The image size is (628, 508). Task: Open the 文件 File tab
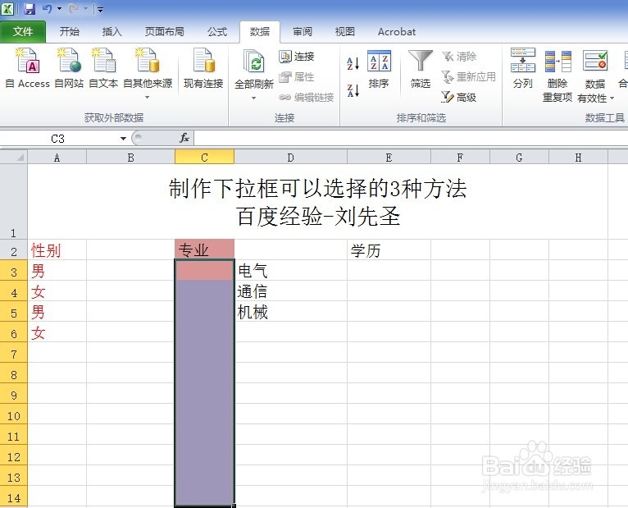23,32
